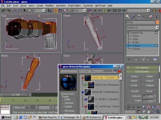
Task: Open the Motion command panel tab
Action: click(x=145, y=17)
